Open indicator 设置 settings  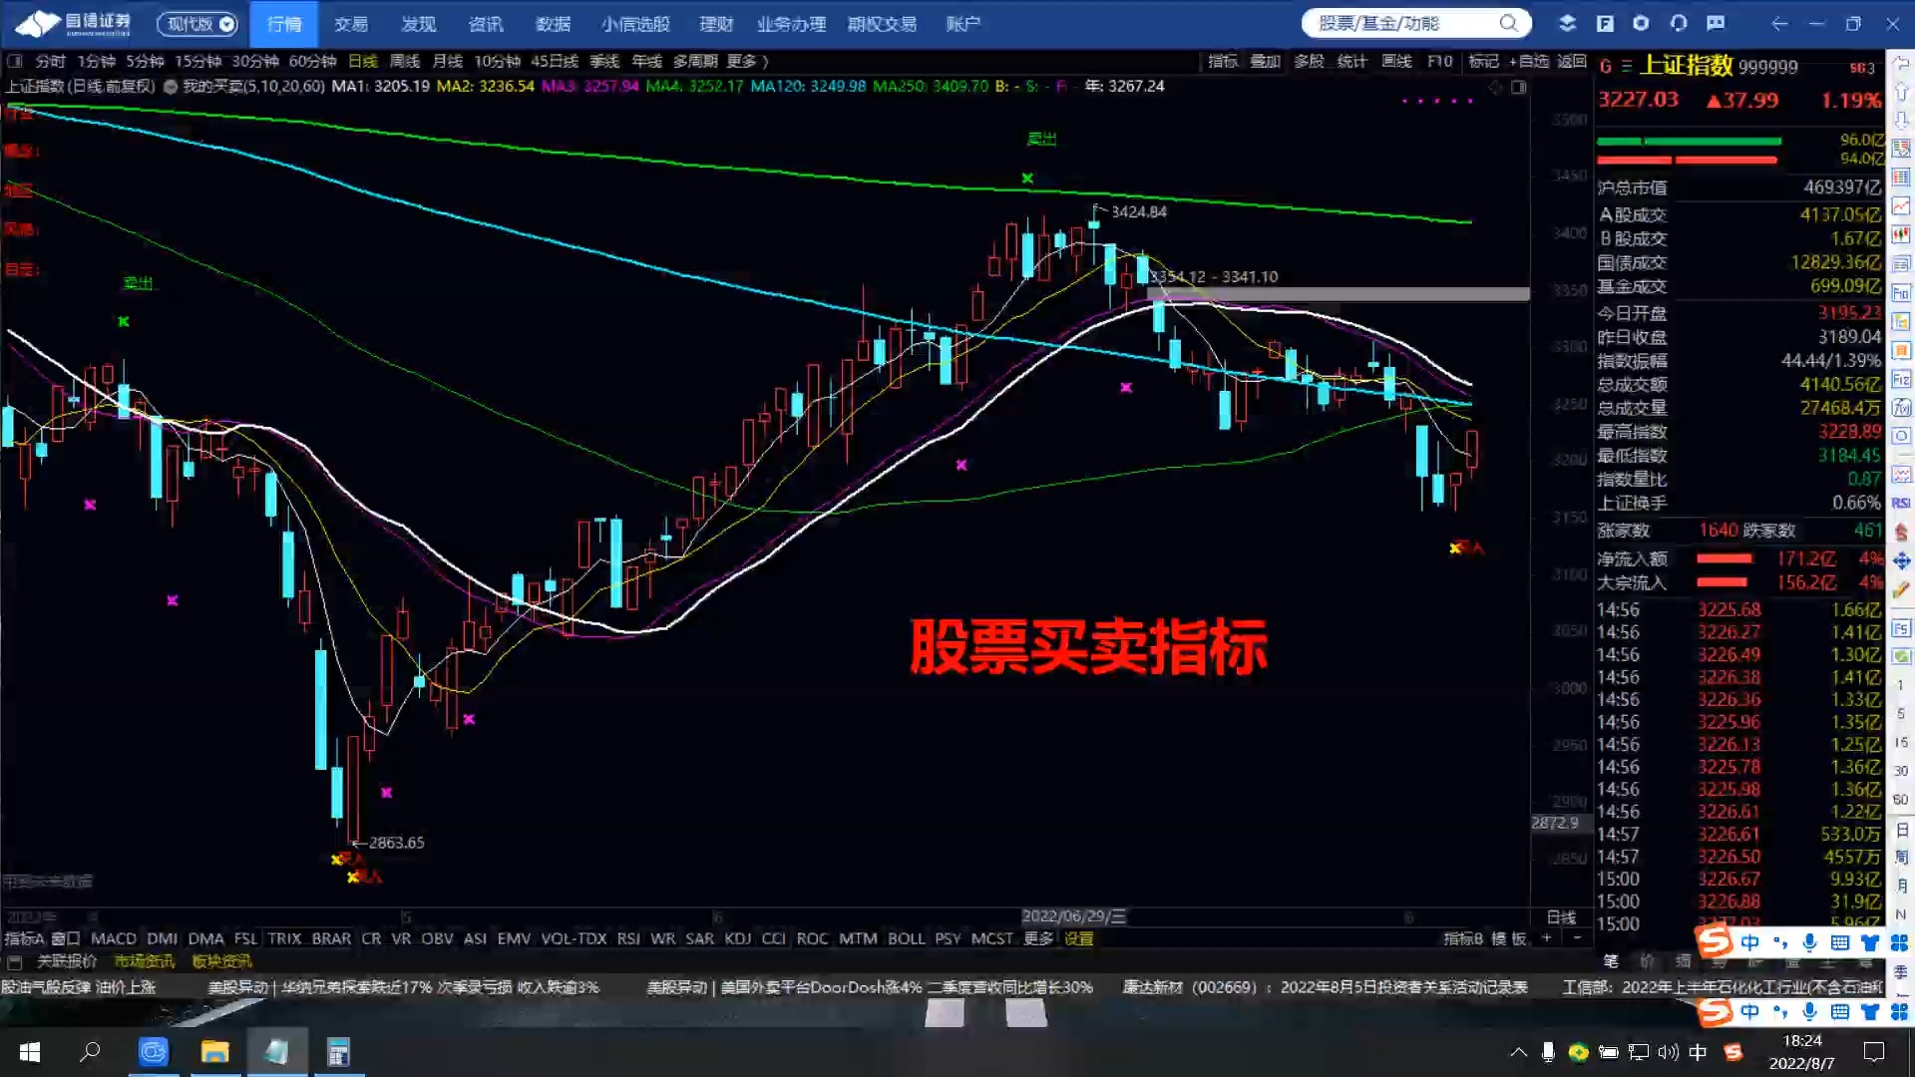[x=1079, y=938]
